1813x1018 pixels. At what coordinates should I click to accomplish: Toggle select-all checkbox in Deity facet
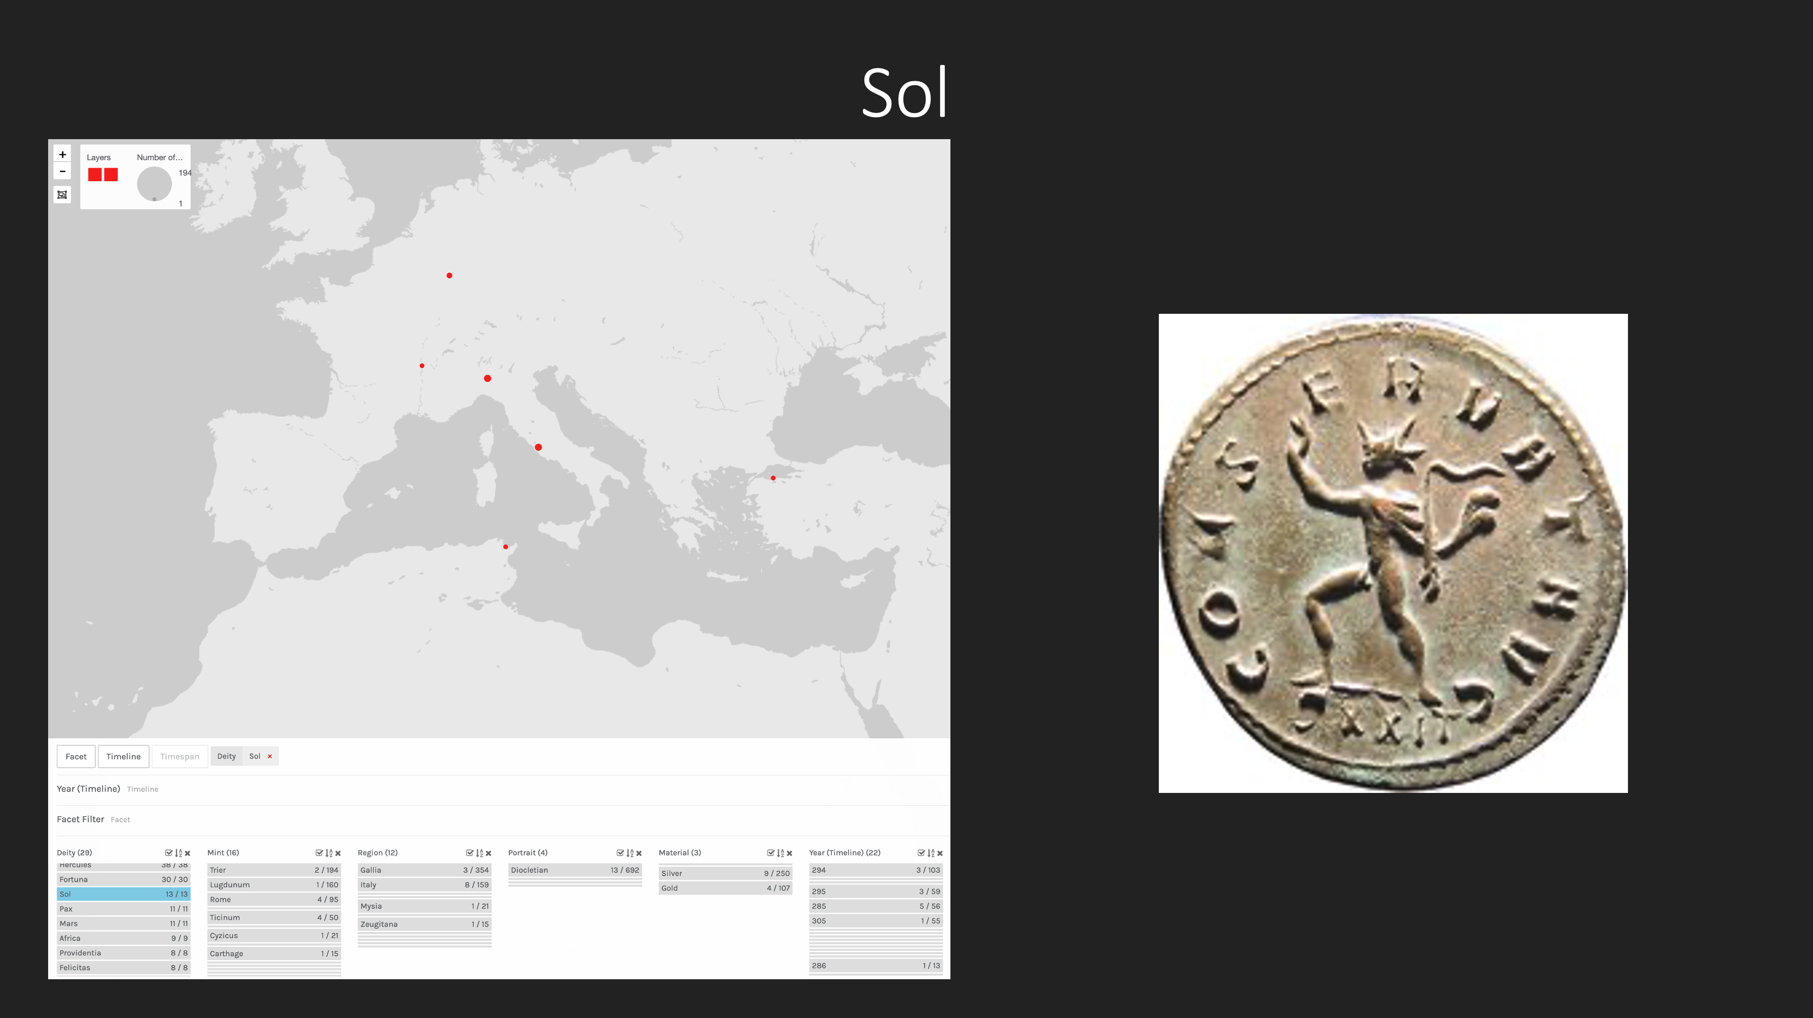(169, 853)
